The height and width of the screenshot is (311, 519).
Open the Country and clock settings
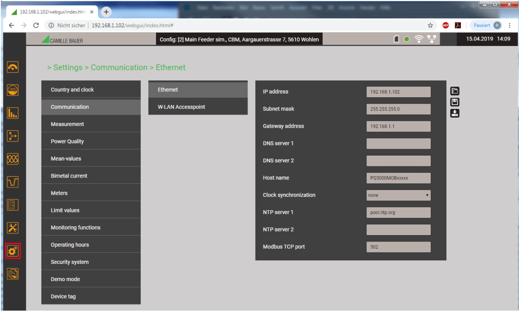(x=91, y=90)
